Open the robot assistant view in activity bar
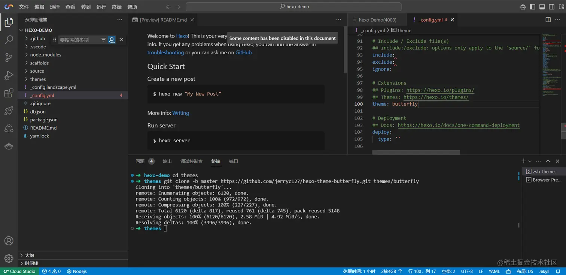This screenshot has width=566, height=275. pyautogui.click(x=9, y=146)
